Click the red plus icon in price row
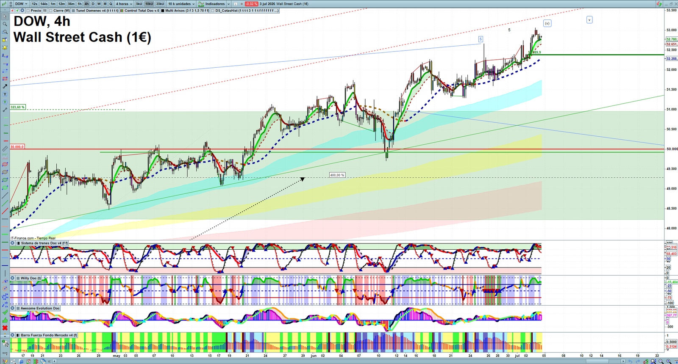 click(13, 11)
